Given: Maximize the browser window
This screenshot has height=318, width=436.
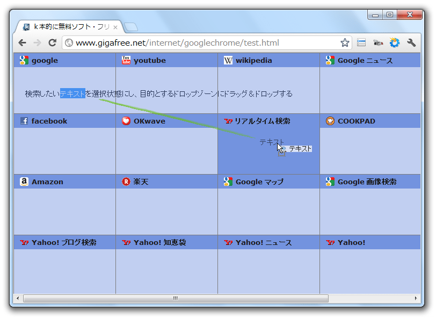Looking at the screenshot, I should tap(390, 15).
